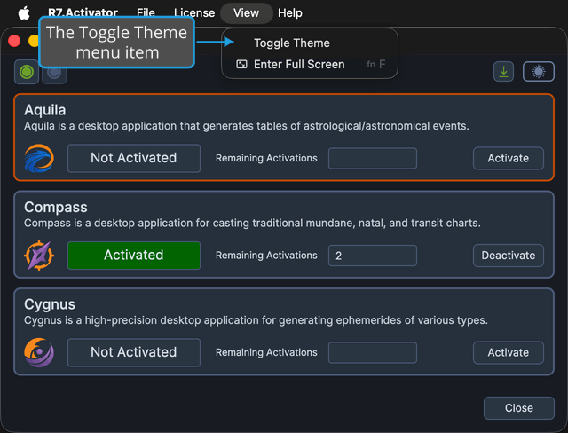Screen dimensions: 568x433
Task: Toggle theme with the sun icon button
Action: click(x=539, y=71)
